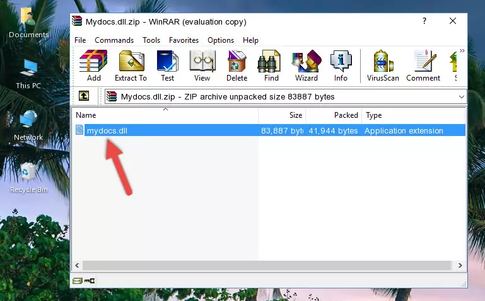Open the Find binoculars tool
Screen dimensions: 485x301
(271, 65)
